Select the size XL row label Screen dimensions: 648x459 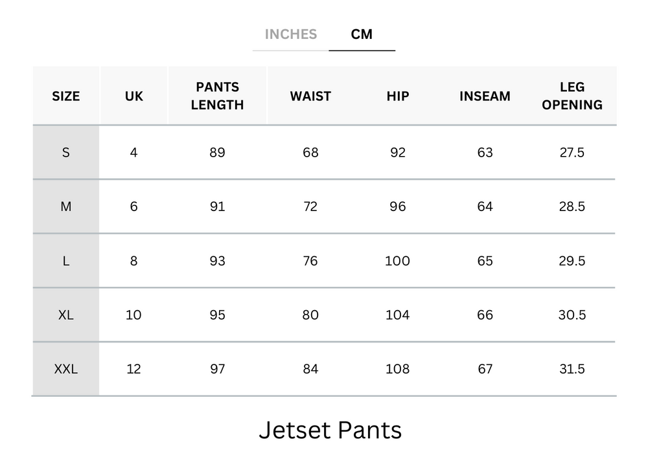[x=65, y=315]
